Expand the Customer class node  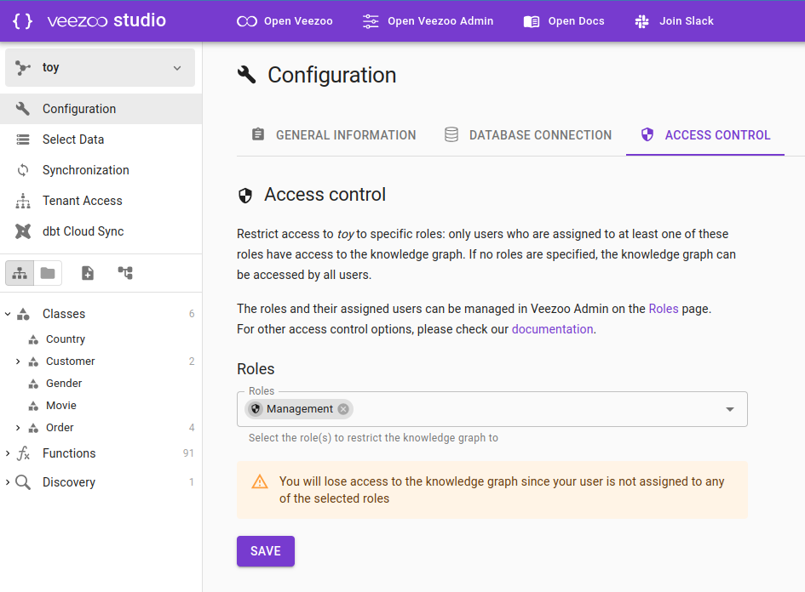[18, 361]
